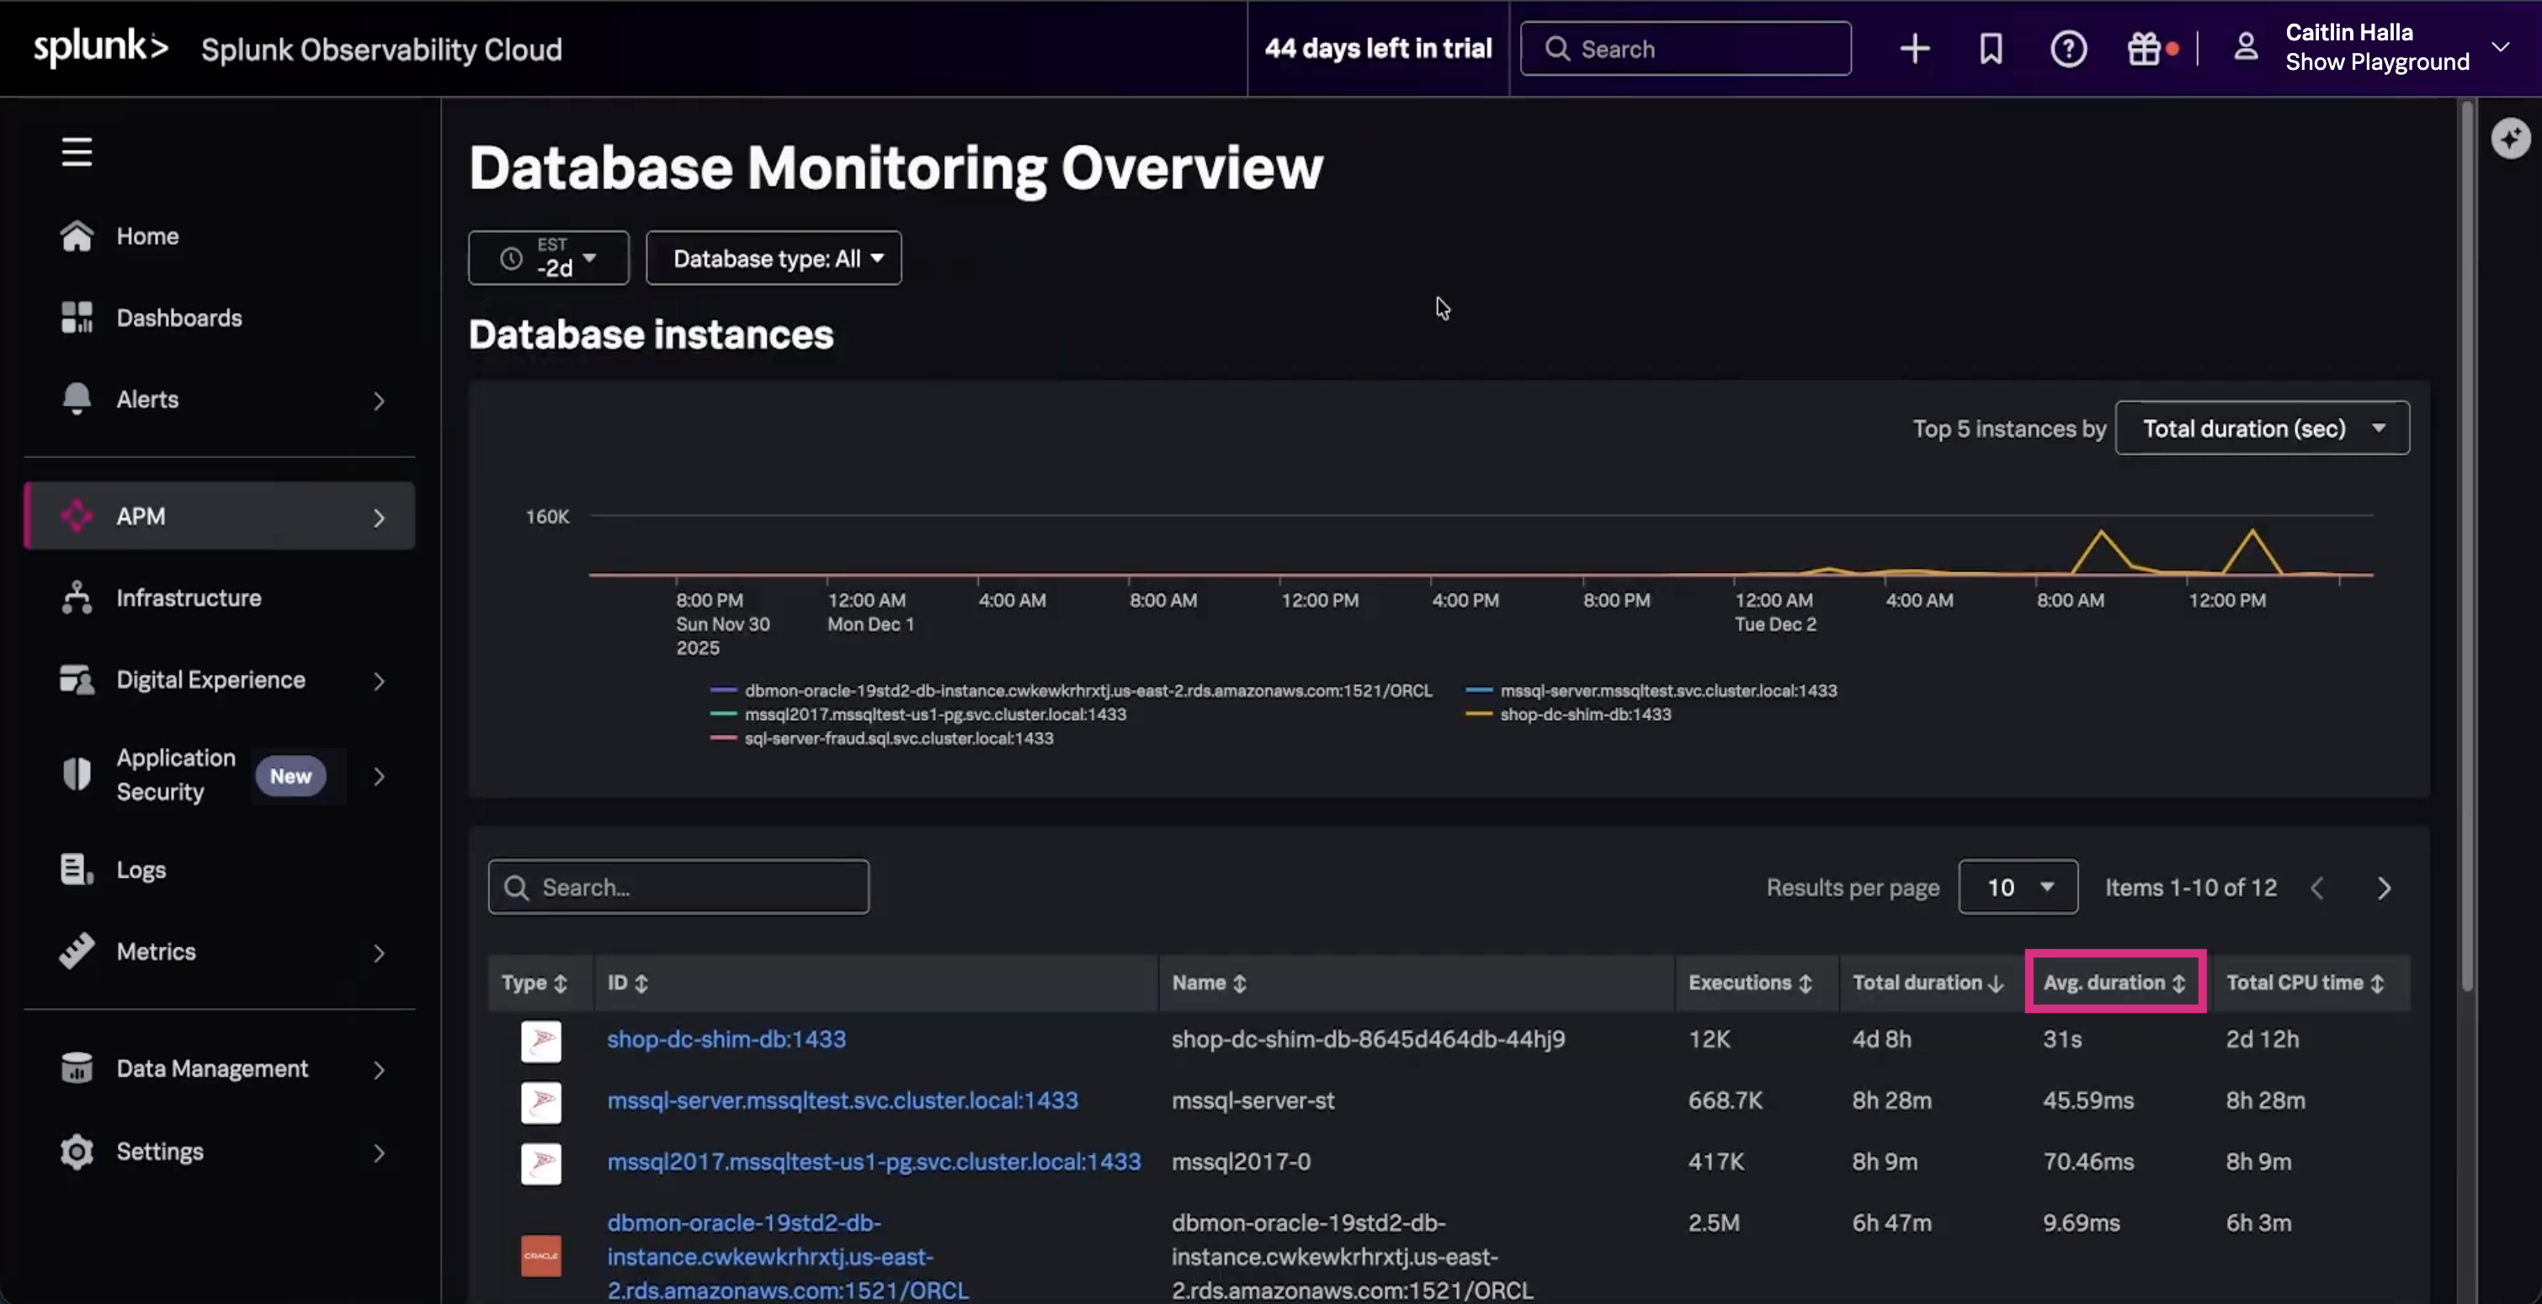Click the Metrics ruler icon
This screenshot has width=2542, height=1304.
click(77, 951)
